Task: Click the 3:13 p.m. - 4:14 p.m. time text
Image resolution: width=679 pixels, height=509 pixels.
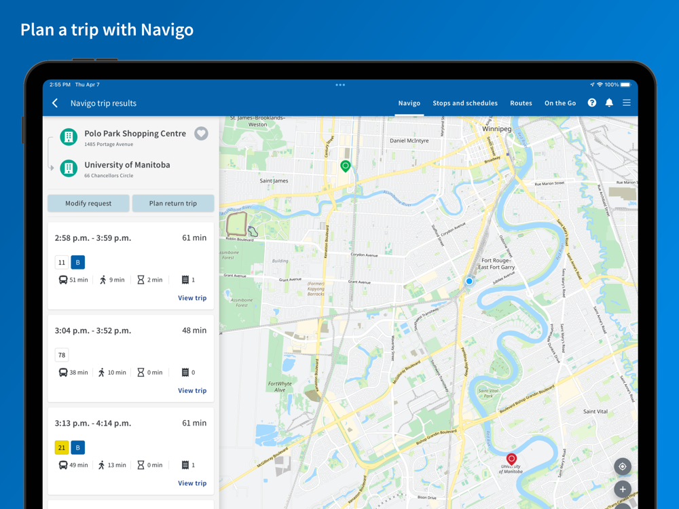Action: pos(92,423)
